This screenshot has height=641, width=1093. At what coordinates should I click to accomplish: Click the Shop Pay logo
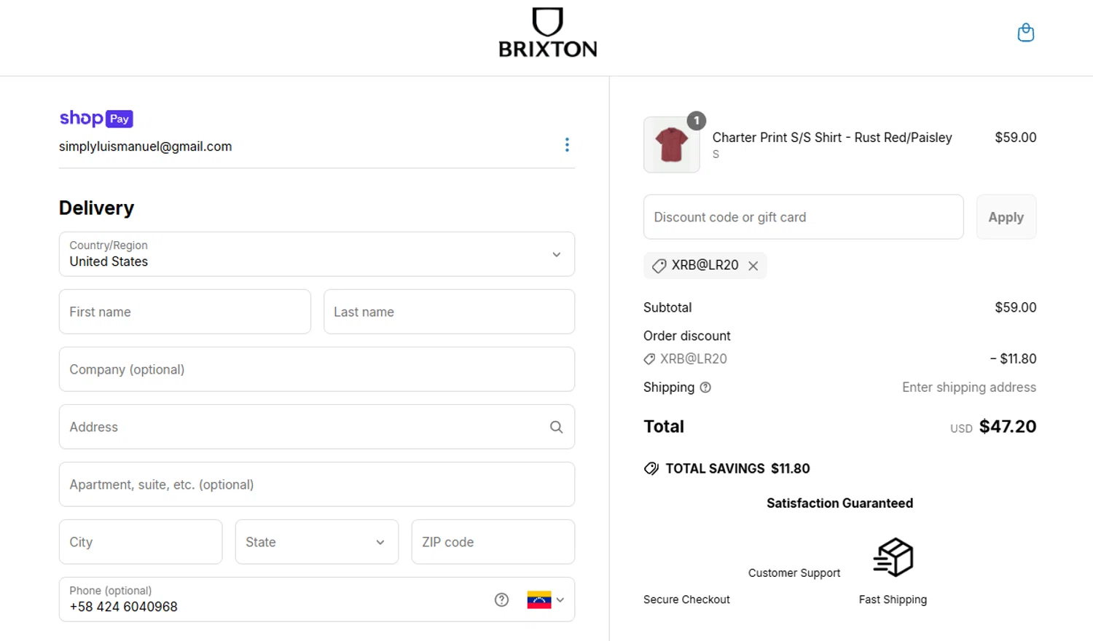pyautogui.click(x=96, y=118)
